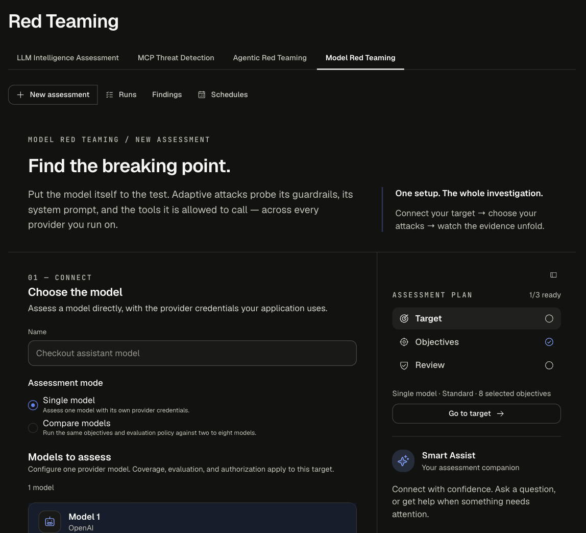Click the 'Find the breaking point.' headline
Viewport: 586px width, 533px height.
(129, 166)
